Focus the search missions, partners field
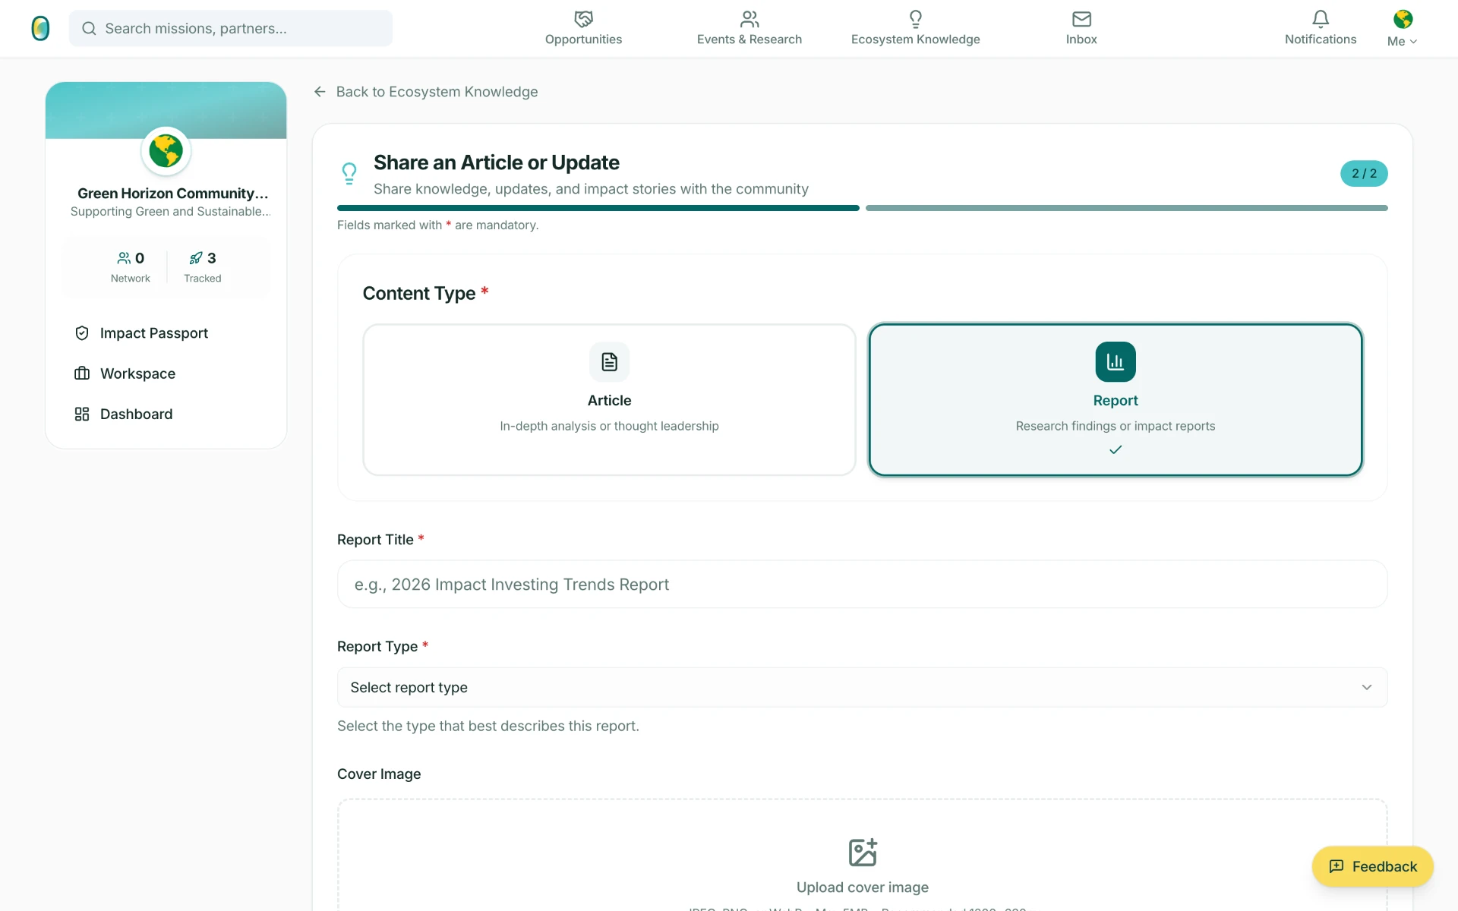 point(231,28)
